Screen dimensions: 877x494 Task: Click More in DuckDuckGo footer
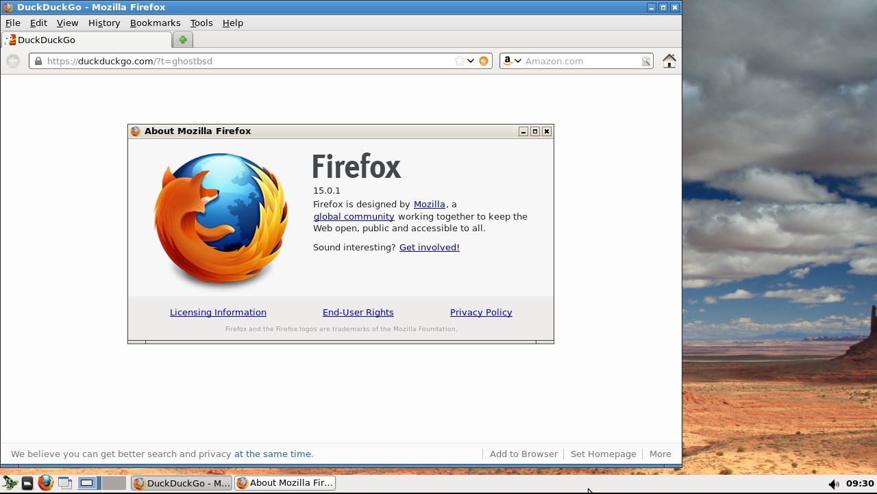tap(660, 454)
